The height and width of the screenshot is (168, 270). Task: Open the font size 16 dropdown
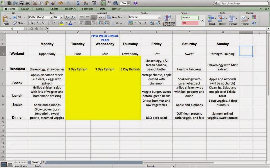[62, 17]
